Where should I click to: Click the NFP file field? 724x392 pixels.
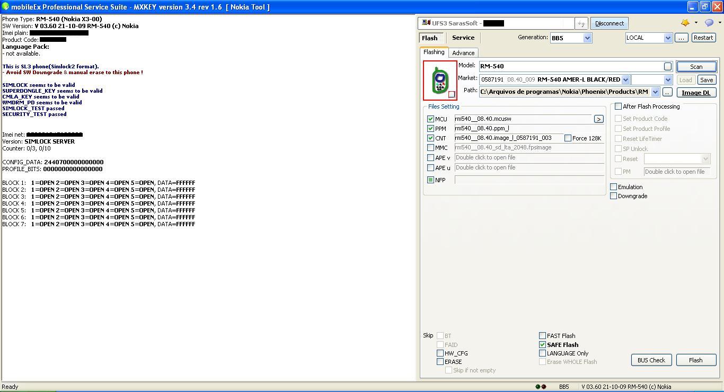coord(529,180)
